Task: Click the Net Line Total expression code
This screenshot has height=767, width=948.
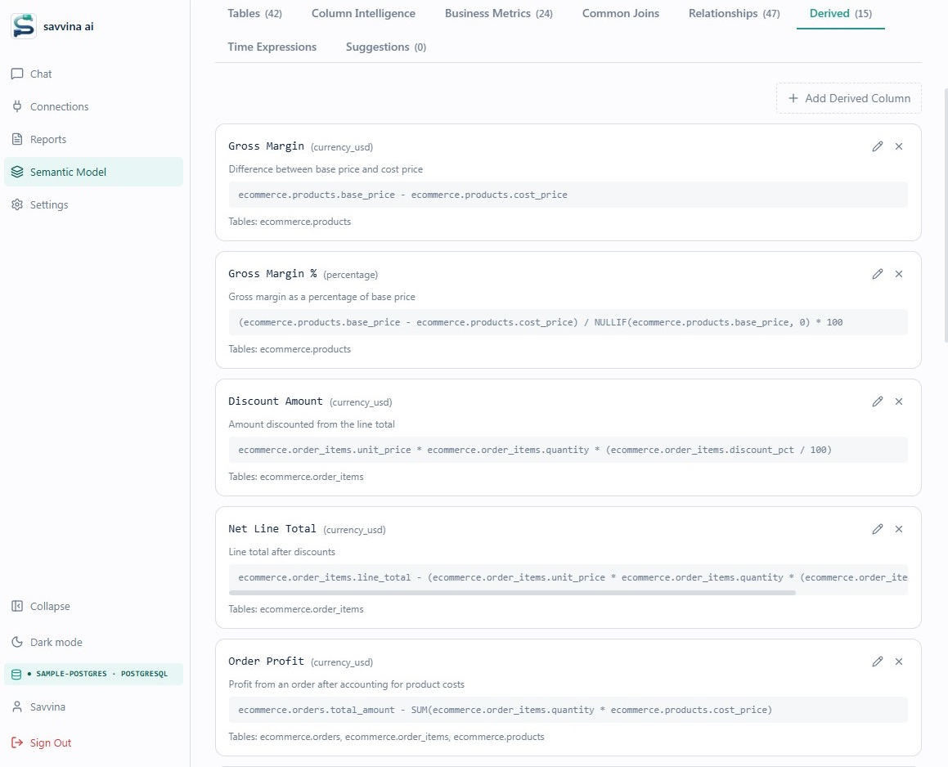Action: 568,577
